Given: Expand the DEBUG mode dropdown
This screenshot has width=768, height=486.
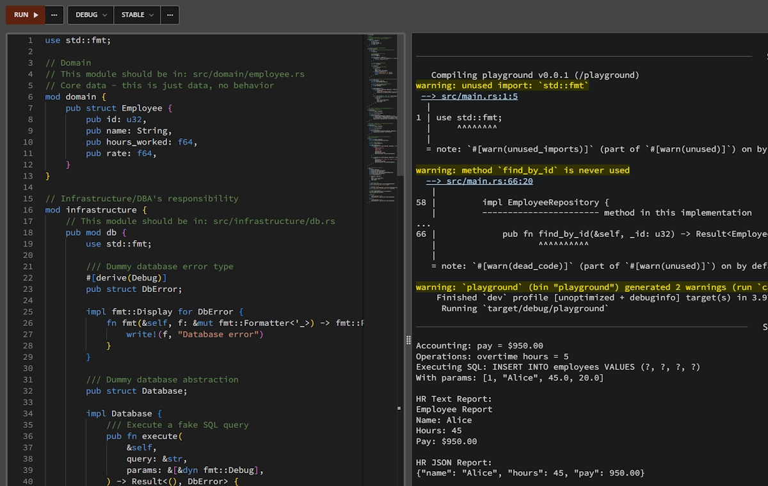Looking at the screenshot, I should pyautogui.click(x=90, y=15).
